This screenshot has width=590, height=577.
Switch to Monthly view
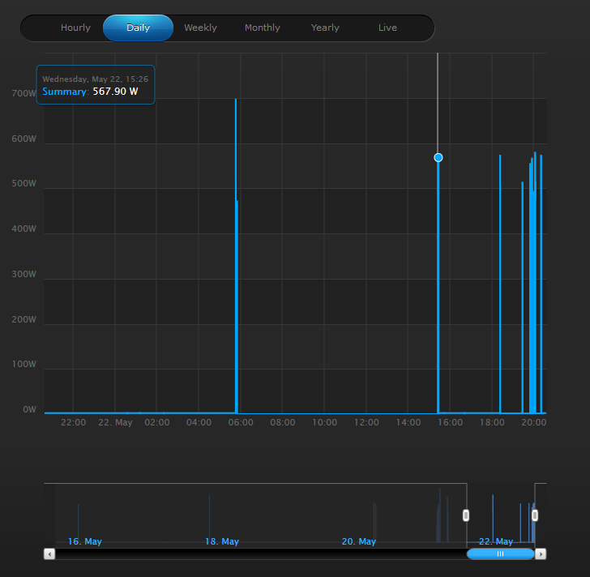click(x=263, y=28)
